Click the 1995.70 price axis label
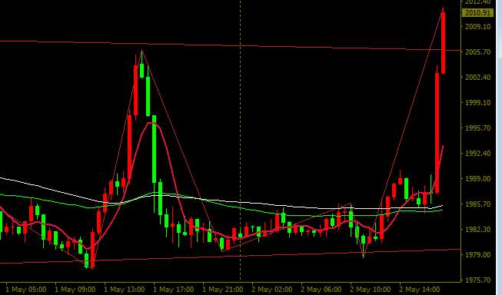The width and height of the screenshot is (502, 295). [x=477, y=128]
